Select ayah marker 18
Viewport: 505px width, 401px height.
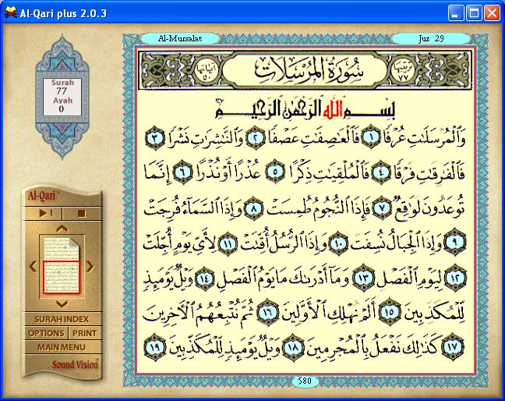click(x=294, y=347)
